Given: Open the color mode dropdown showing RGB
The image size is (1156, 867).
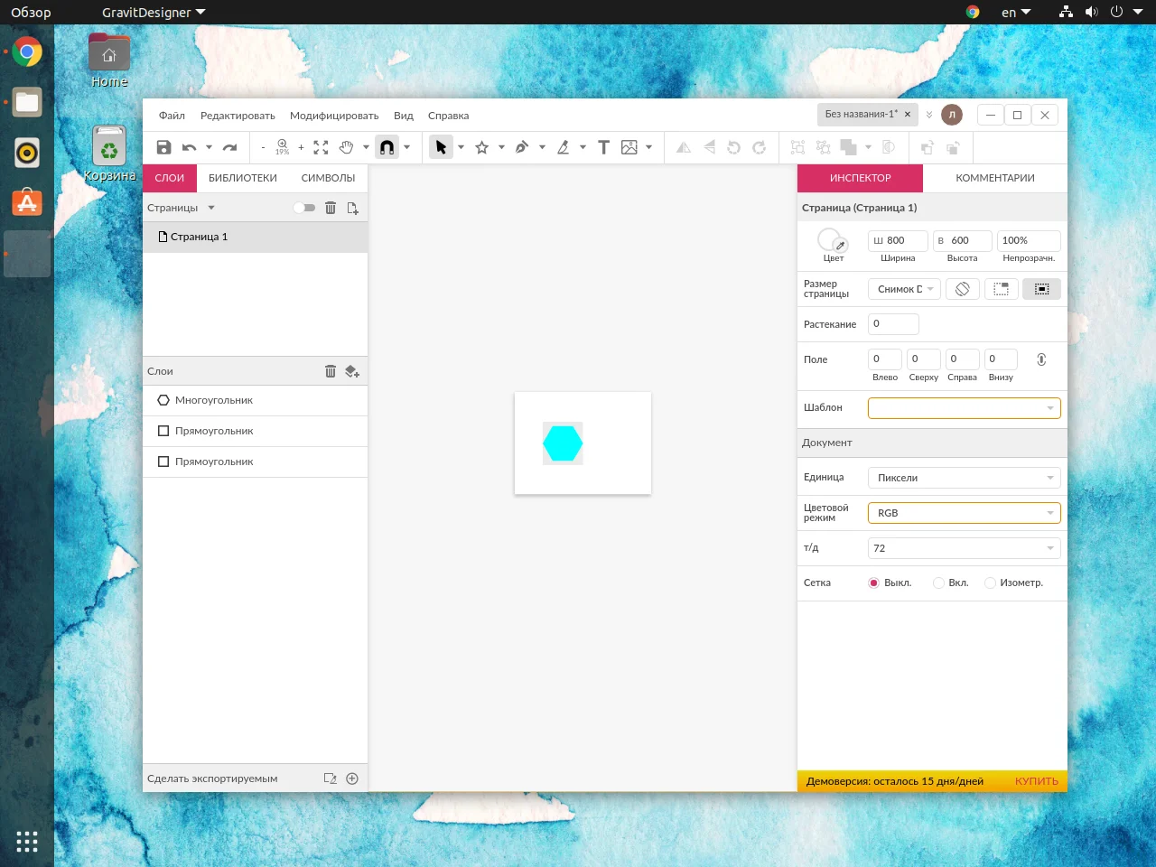Looking at the screenshot, I should click(964, 513).
